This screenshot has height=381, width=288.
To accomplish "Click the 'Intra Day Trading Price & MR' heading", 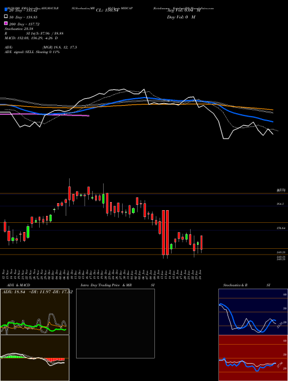I will click(x=106, y=285).
